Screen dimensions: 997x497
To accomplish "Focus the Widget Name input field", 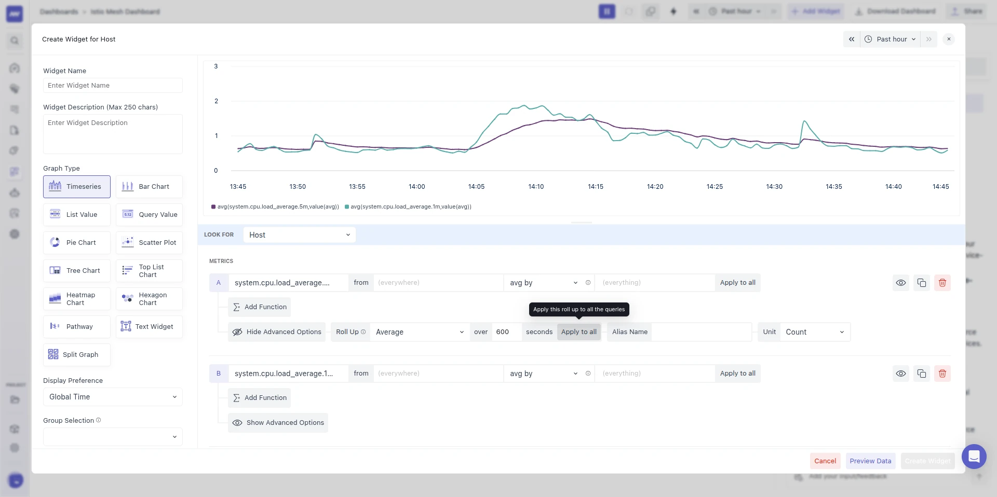I will click(113, 86).
